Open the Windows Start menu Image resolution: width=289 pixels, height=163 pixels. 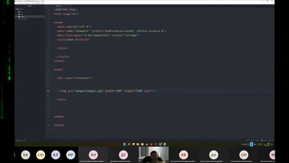pos(125,144)
